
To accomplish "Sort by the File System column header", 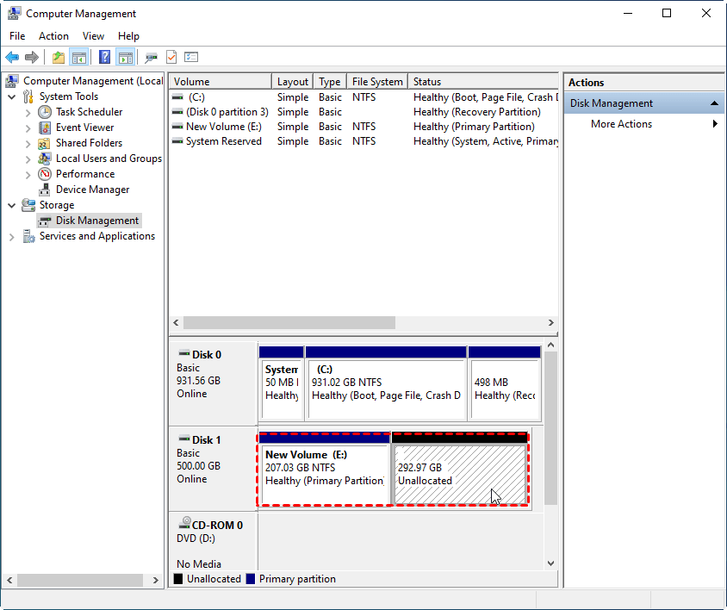I will pos(377,82).
